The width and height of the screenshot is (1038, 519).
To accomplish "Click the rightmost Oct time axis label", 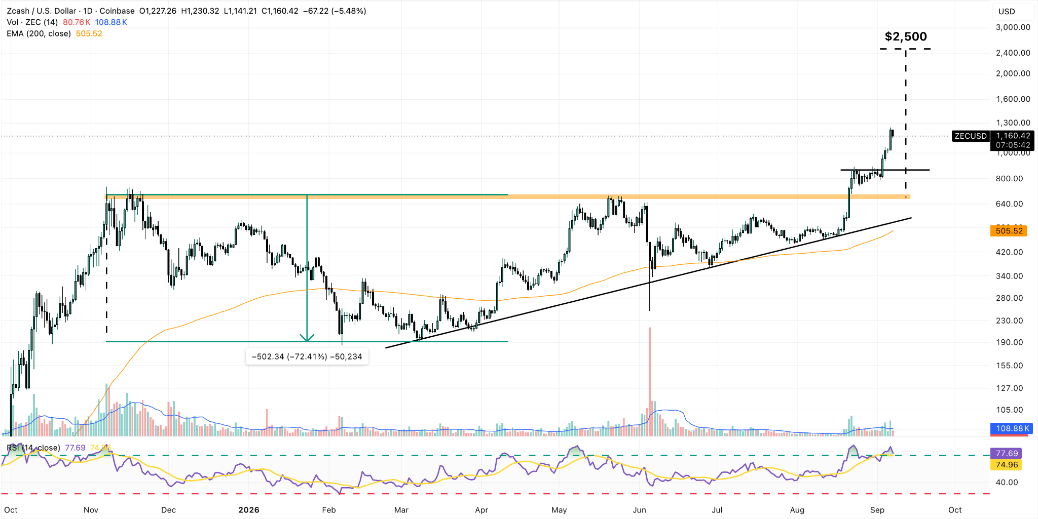I will pyautogui.click(x=955, y=510).
